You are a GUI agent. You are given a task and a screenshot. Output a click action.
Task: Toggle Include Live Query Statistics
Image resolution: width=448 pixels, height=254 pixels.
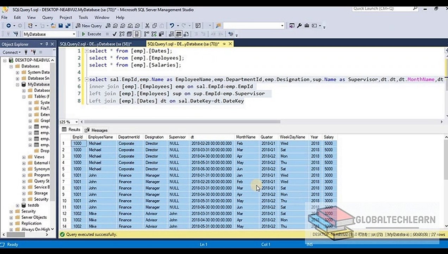click(x=154, y=34)
